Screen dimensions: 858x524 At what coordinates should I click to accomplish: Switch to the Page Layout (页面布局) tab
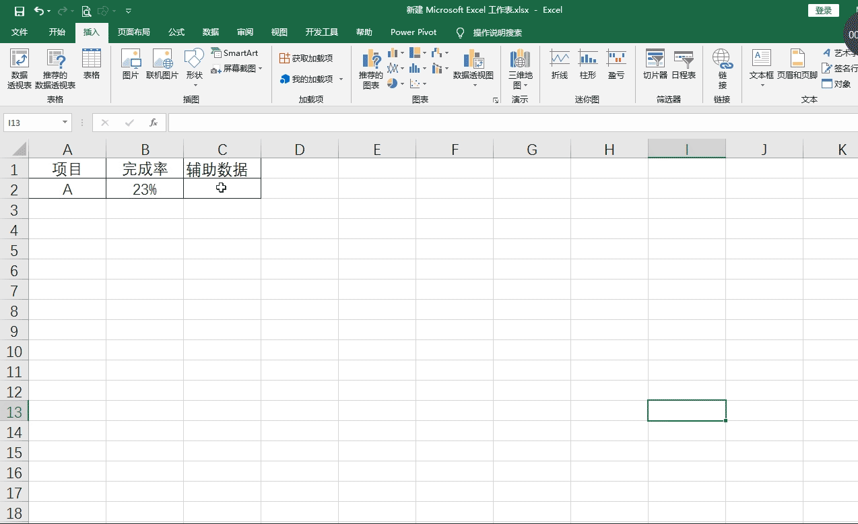click(x=133, y=32)
